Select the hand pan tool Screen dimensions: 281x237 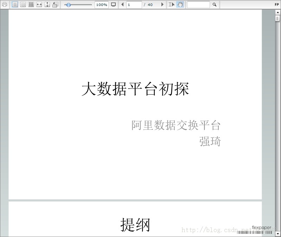coord(180,5)
